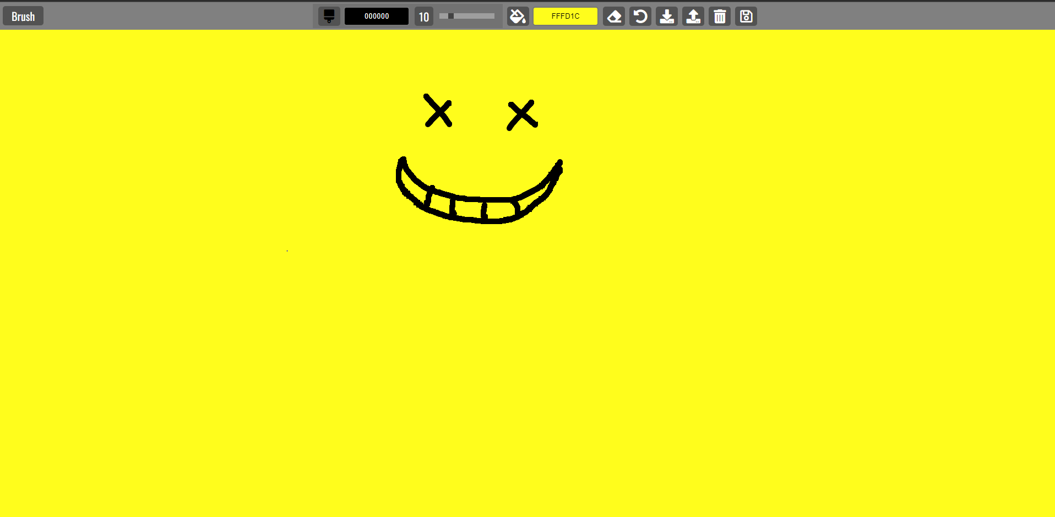The image size is (1055, 517).
Task: Click the right end of the size slider track
Action: 493,16
